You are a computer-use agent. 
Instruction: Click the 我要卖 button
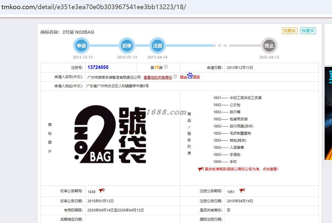[289, 31]
